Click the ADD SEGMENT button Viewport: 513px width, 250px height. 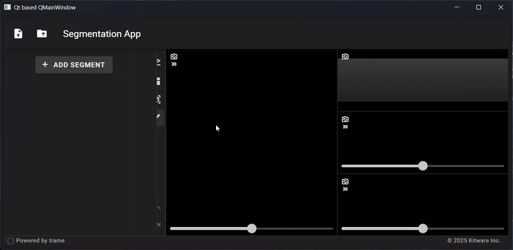(x=74, y=65)
